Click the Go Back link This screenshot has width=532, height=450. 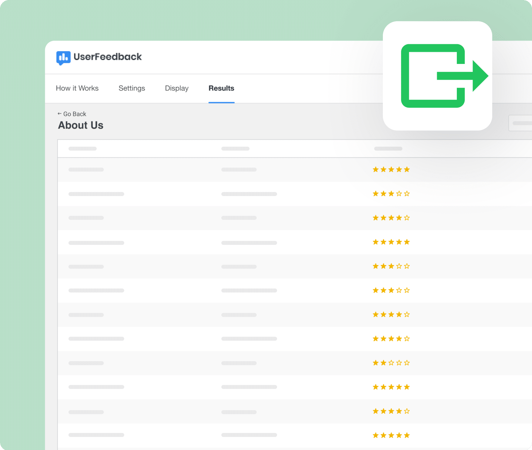(75, 114)
